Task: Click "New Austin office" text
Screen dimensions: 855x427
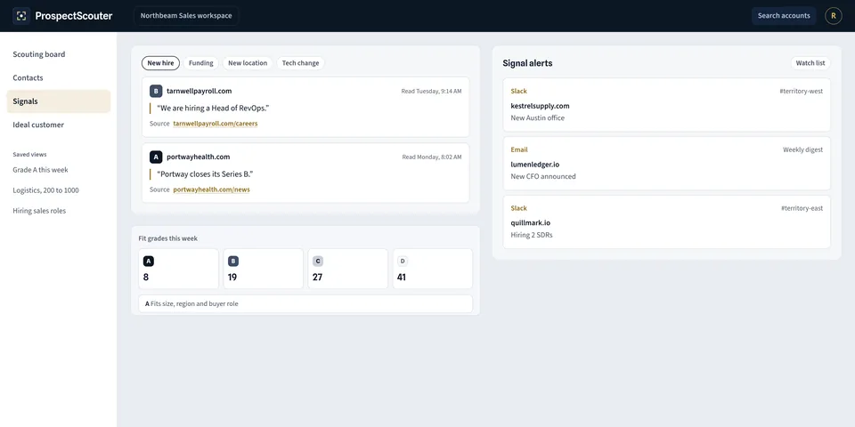Action: pos(538,117)
